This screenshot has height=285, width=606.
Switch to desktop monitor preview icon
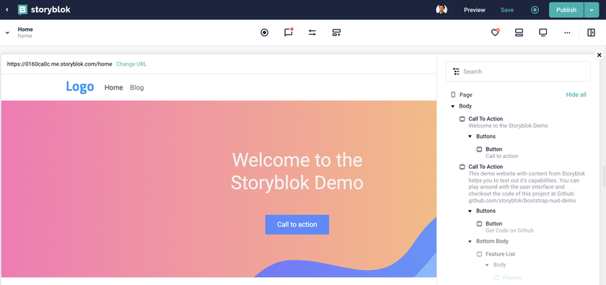(x=543, y=32)
